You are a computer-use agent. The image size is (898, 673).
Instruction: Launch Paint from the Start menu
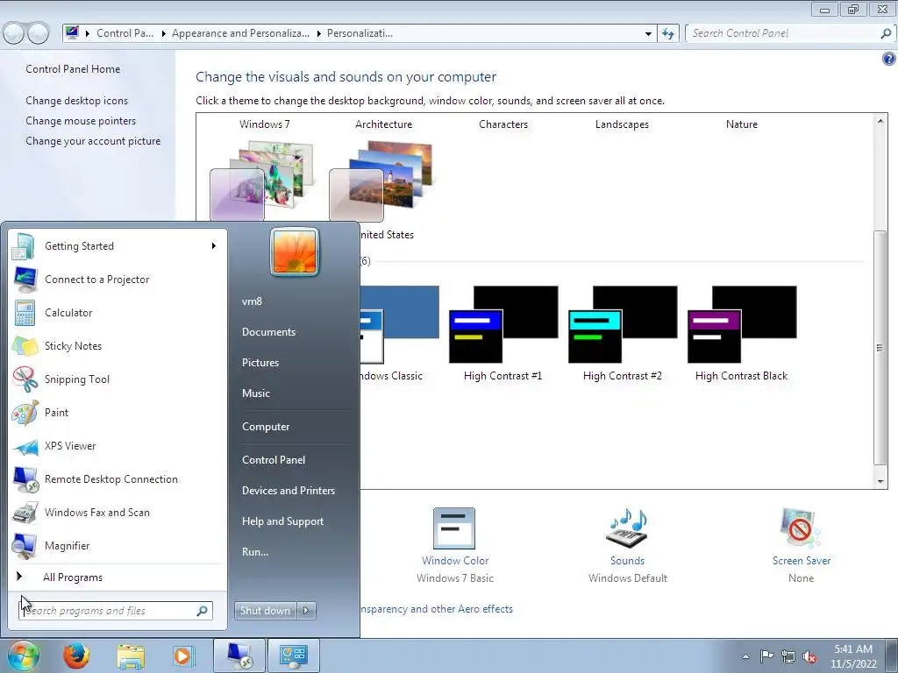click(118, 412)
